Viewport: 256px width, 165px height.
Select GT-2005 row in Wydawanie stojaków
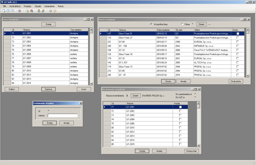145,124
